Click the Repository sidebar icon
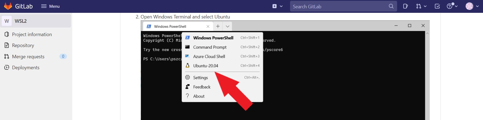This screenshot has width=483, height=120. coord(7,45)
